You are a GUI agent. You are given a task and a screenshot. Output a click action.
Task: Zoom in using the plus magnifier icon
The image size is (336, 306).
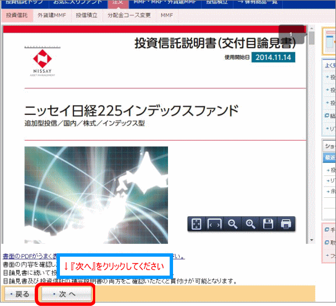[250, 224]
